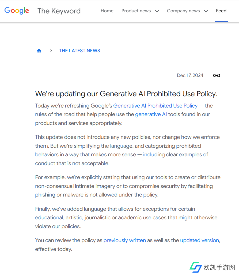Open Generative AI Prohibited Use Policy link
The height and width of the screenshot is (274, 239).
point(155,106)
